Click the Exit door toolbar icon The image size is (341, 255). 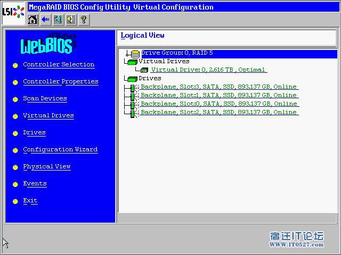58,20
